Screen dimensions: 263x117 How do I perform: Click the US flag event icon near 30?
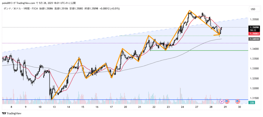(238, 102)
